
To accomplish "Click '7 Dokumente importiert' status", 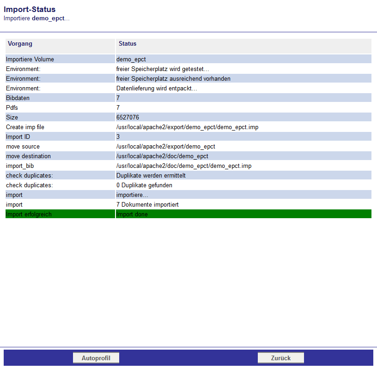I will pyautogui.click(x=147, y=204).
